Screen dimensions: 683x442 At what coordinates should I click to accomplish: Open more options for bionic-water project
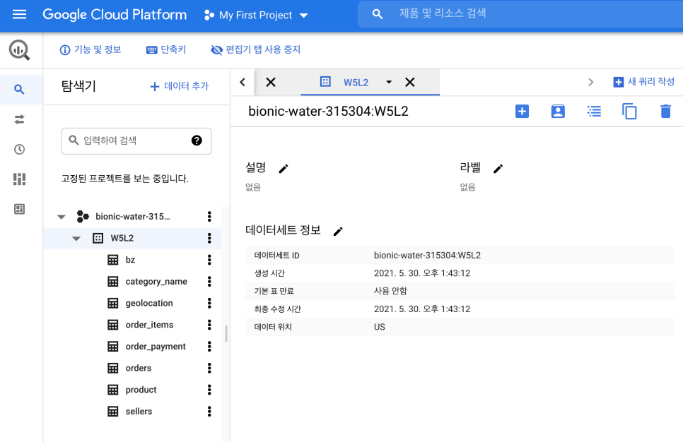pos(209,216)
